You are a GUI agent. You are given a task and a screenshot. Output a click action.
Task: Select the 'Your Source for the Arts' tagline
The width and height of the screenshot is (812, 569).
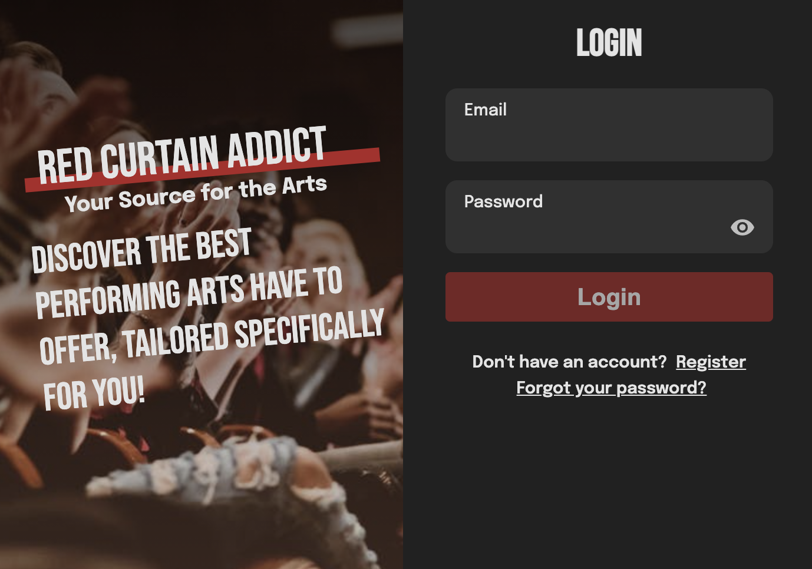click(x=196, y=194)
